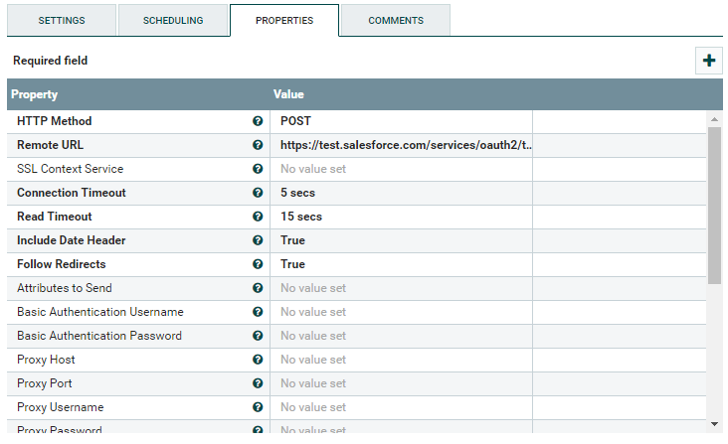728x444 pixels.
Task: Show help for Follow Redirects property
Action: click(258, 264)
